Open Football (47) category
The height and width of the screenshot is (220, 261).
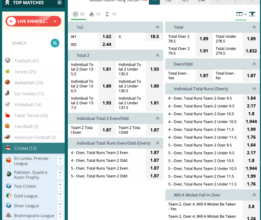tap(34, 61)
